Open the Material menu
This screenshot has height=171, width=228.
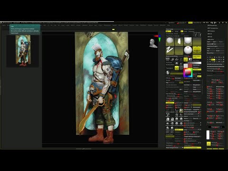(x=85, y=25)
